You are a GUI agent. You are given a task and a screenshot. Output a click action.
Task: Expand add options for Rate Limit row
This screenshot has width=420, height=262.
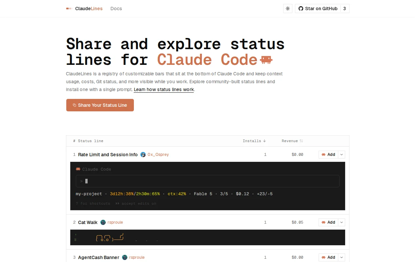[x=342, y=155]
